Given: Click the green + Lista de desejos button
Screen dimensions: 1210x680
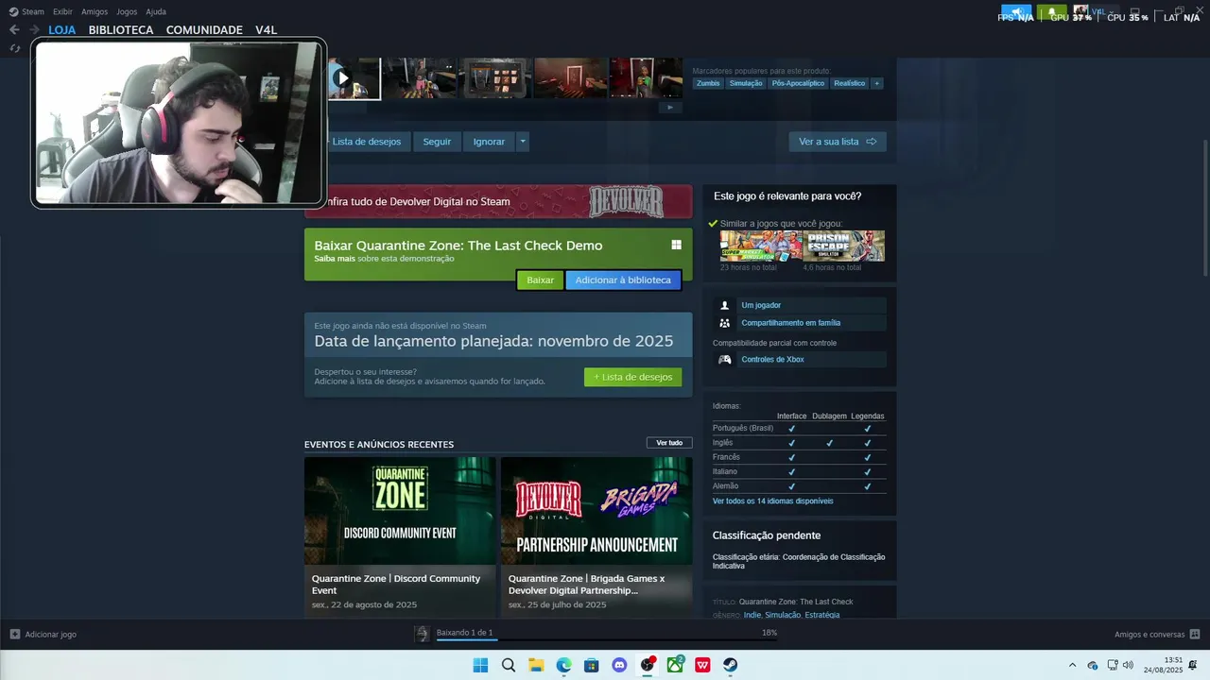Looking at the screenshot, I should [x=632, y=377].
